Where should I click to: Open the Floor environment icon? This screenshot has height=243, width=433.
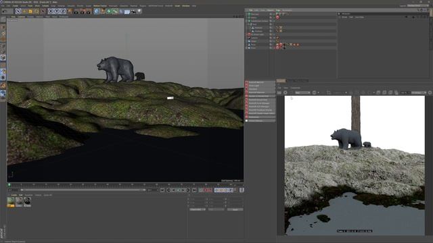point(127,11)
